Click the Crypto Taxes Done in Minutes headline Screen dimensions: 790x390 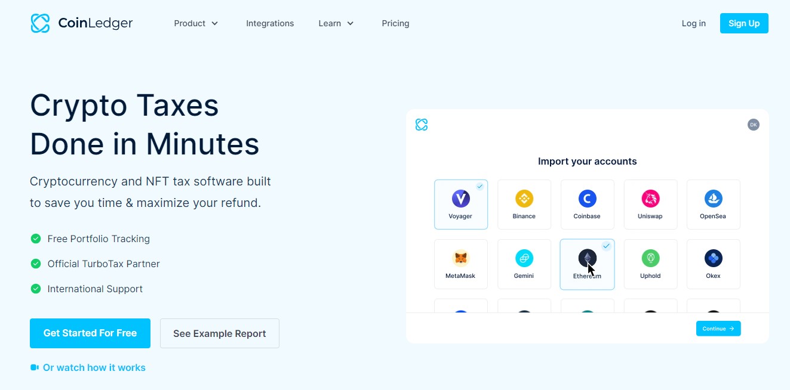click(145, 124)
